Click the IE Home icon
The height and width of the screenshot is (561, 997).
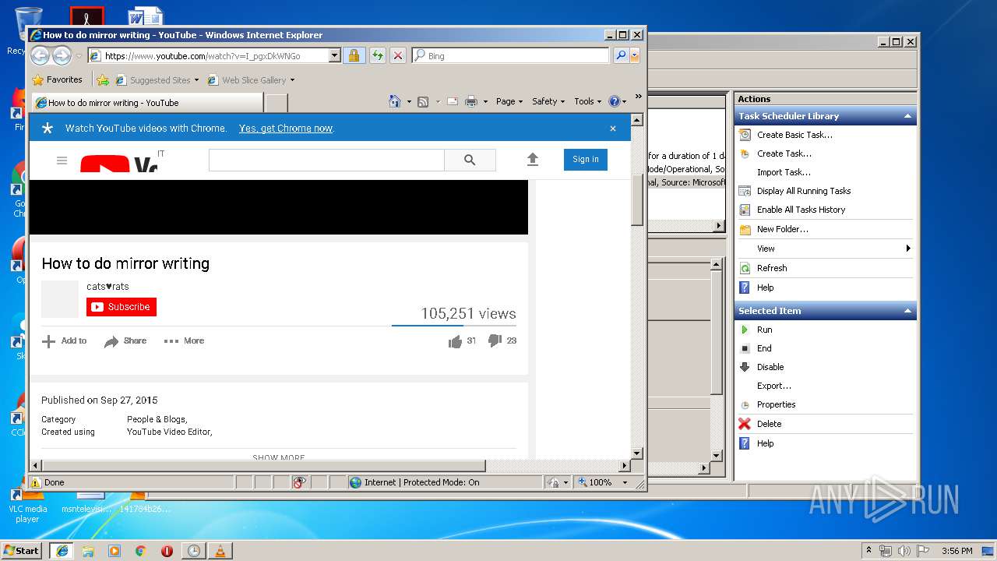(394, 101)
